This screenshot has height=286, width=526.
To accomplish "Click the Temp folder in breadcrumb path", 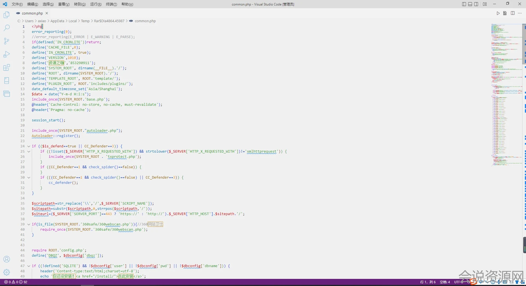I will (x=85, y=21).
